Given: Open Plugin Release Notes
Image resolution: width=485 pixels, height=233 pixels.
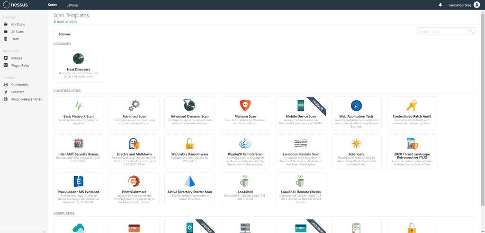Looking at the screenshot, I should [27, 99].
